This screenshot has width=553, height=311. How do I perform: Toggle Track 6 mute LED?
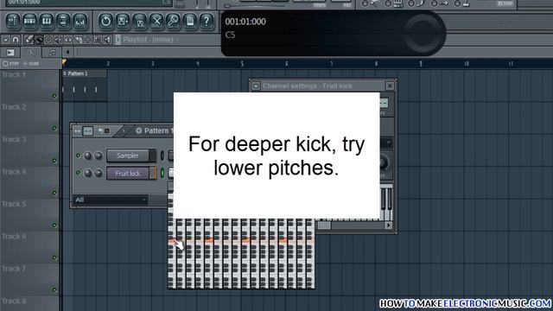[54, 257]
